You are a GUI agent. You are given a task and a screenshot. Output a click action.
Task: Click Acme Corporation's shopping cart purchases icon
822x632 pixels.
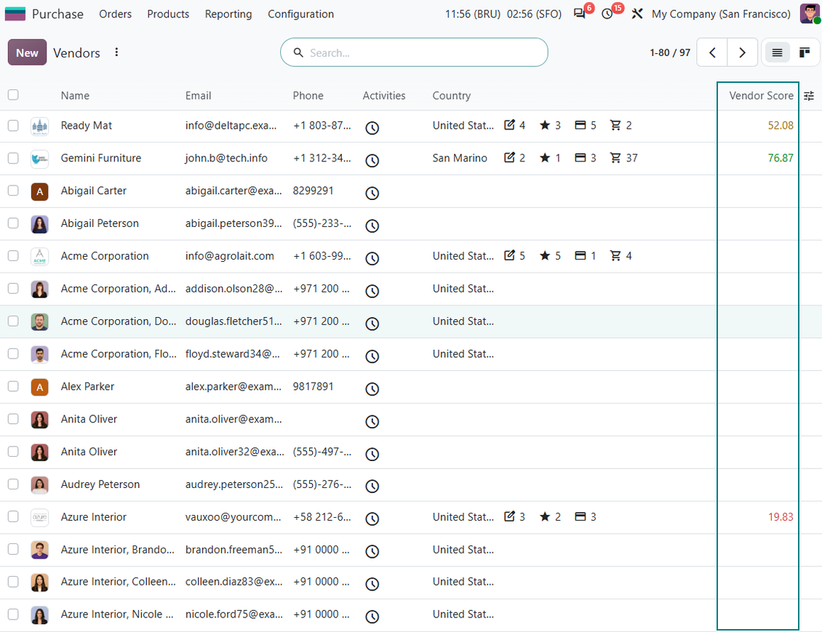pyautogui.click(x=615, y=256)
